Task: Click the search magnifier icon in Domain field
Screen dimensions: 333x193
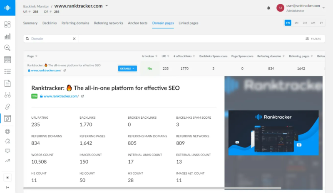Action: [27, 39]
